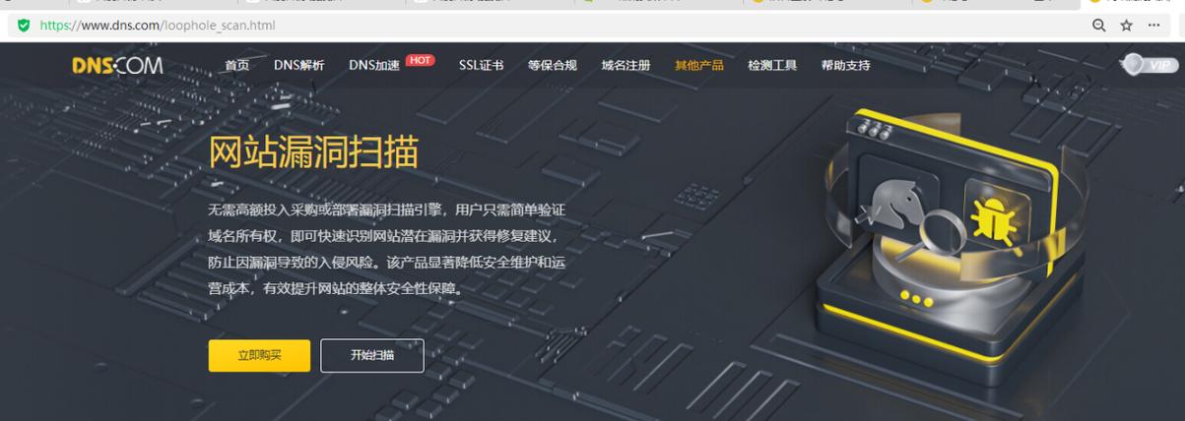Click the paragraph line starting 无需高额投入
This screenshot has height=421, width=1185.
click(x=386, y=210)
